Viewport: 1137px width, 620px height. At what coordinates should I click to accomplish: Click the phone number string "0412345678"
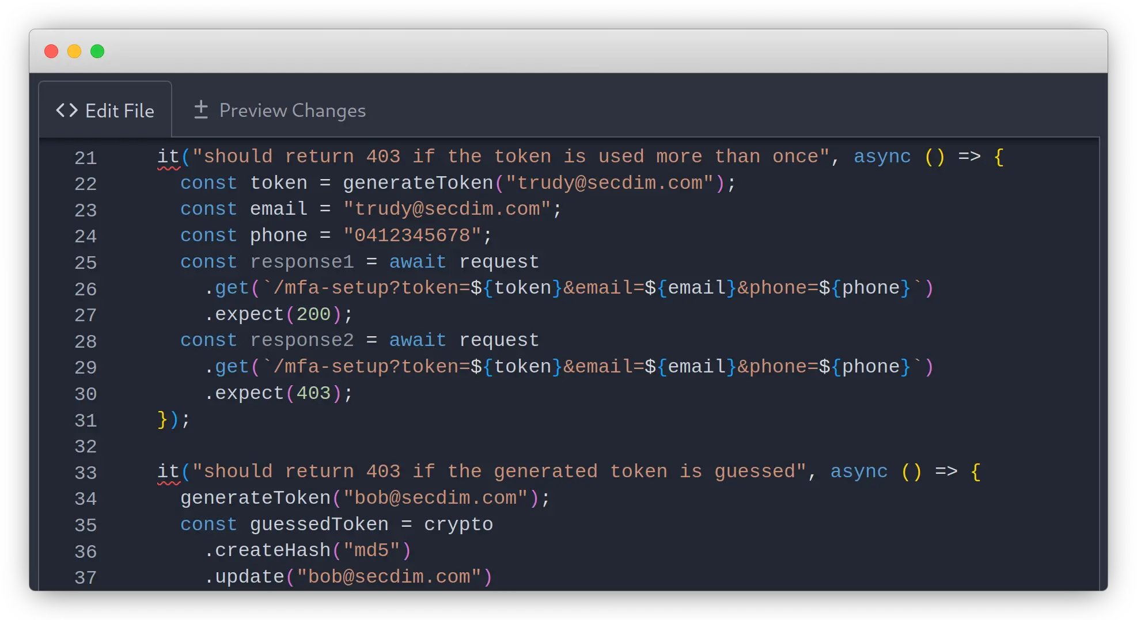click(411, 235)
